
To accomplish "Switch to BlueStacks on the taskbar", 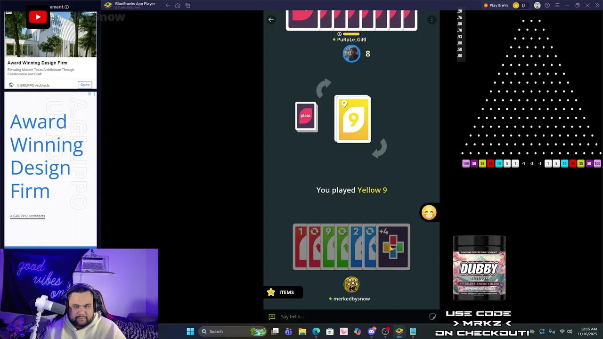I will click(x=399, y=331).
